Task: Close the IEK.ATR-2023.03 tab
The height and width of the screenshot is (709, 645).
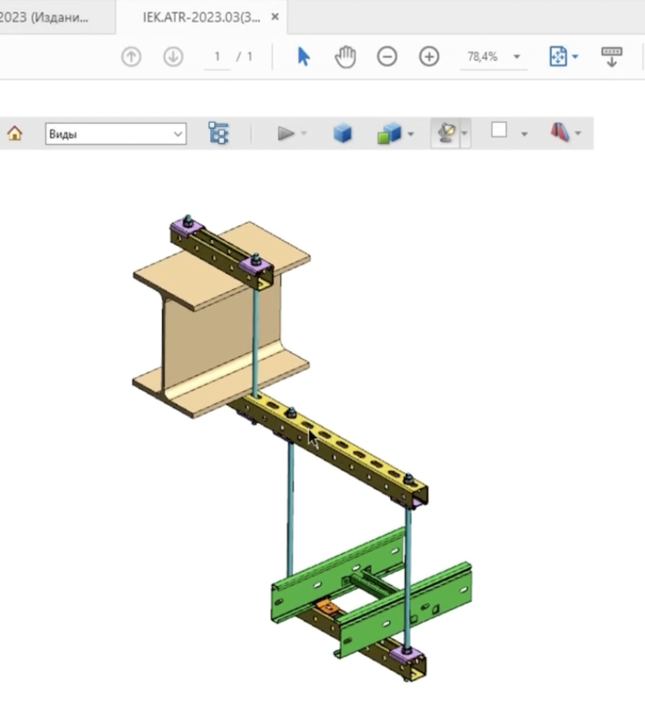Action: tap(275, 17)
